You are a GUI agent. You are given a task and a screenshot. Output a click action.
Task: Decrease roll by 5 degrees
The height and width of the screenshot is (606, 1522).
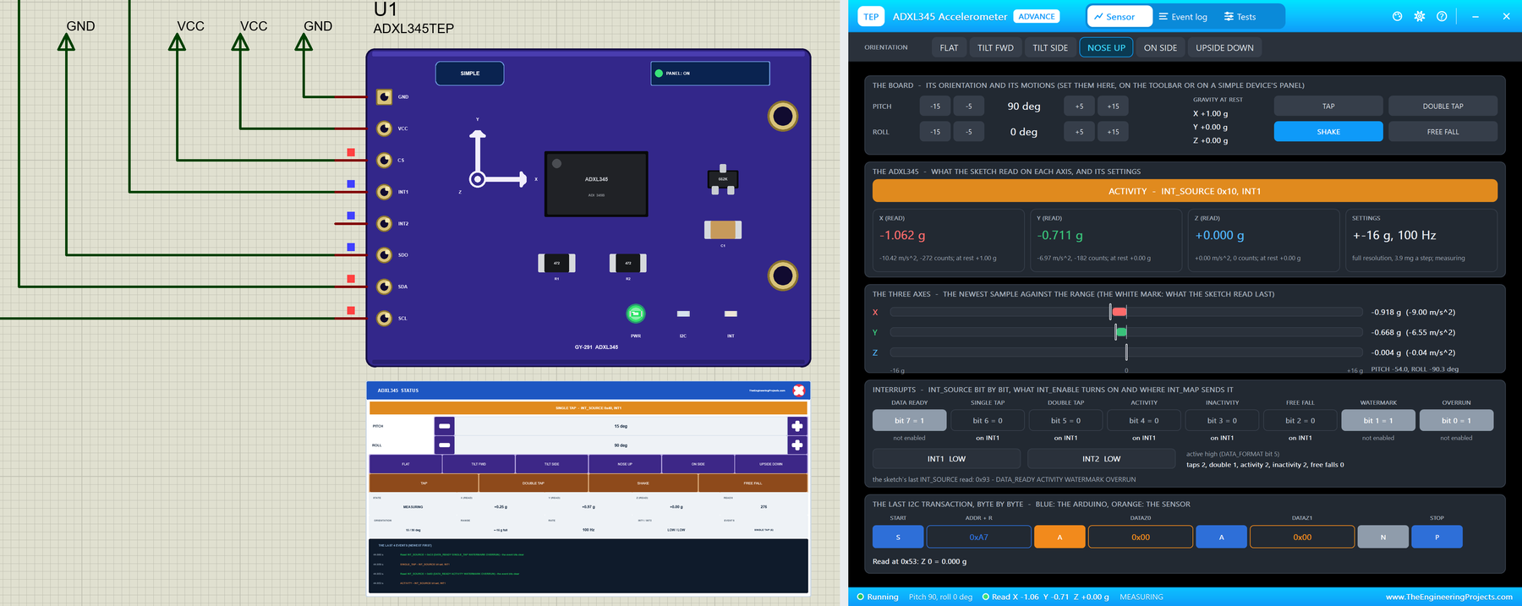coord(969,132)
